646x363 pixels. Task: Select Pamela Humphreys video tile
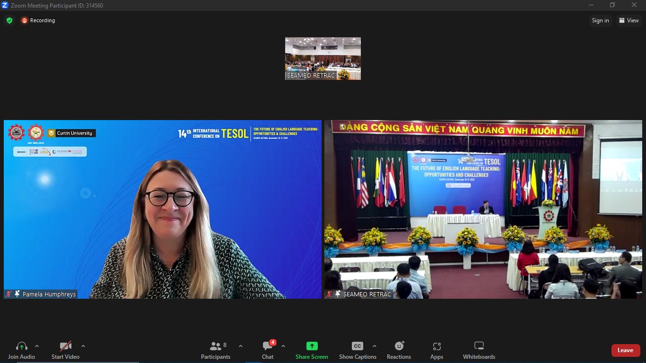(163, 209)
